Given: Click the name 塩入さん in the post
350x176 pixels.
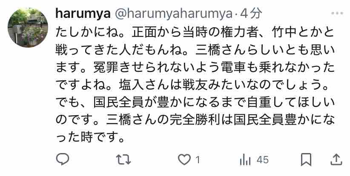Looking at the screenshot, I should click(x=144, y=85).
